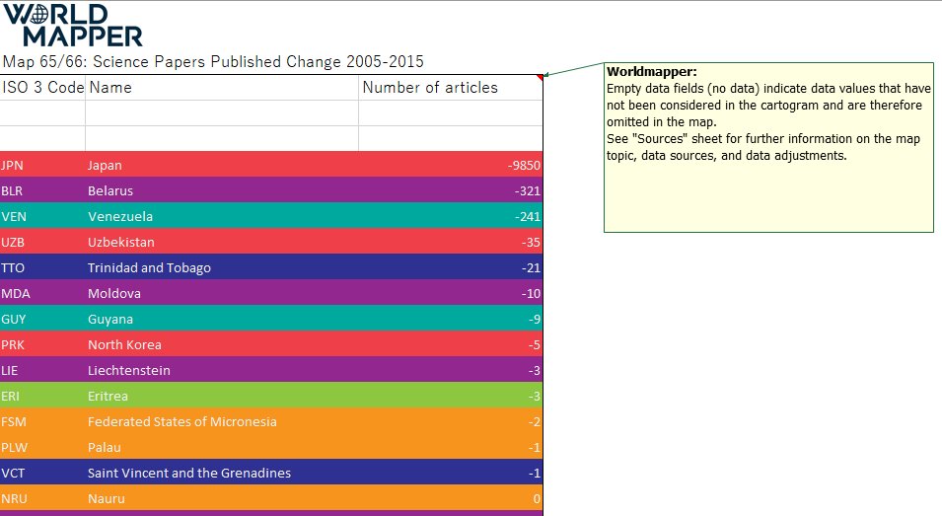Select the PRK code cell
This screenshot has width=942, height=516.
pos(42,344)
